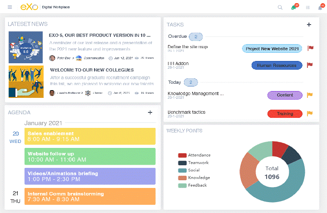
Task: Open EXO 6 article thumbnail
Action: click(25, 47)
